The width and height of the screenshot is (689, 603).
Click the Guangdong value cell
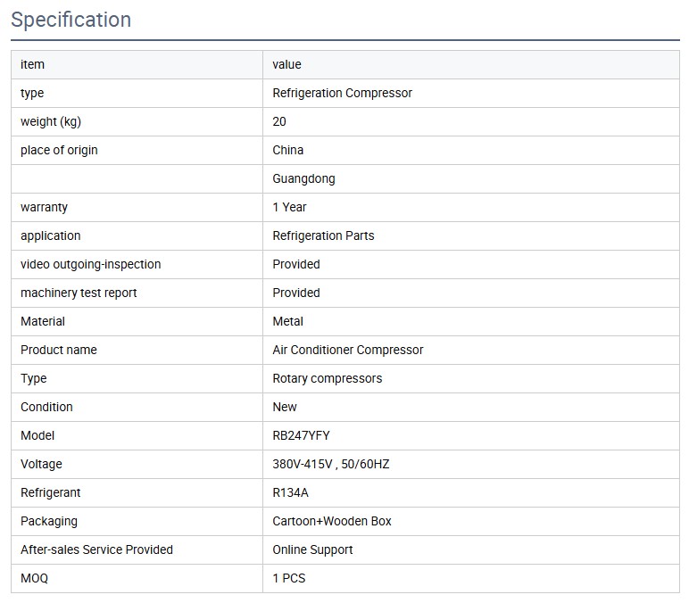coord(303,178)
